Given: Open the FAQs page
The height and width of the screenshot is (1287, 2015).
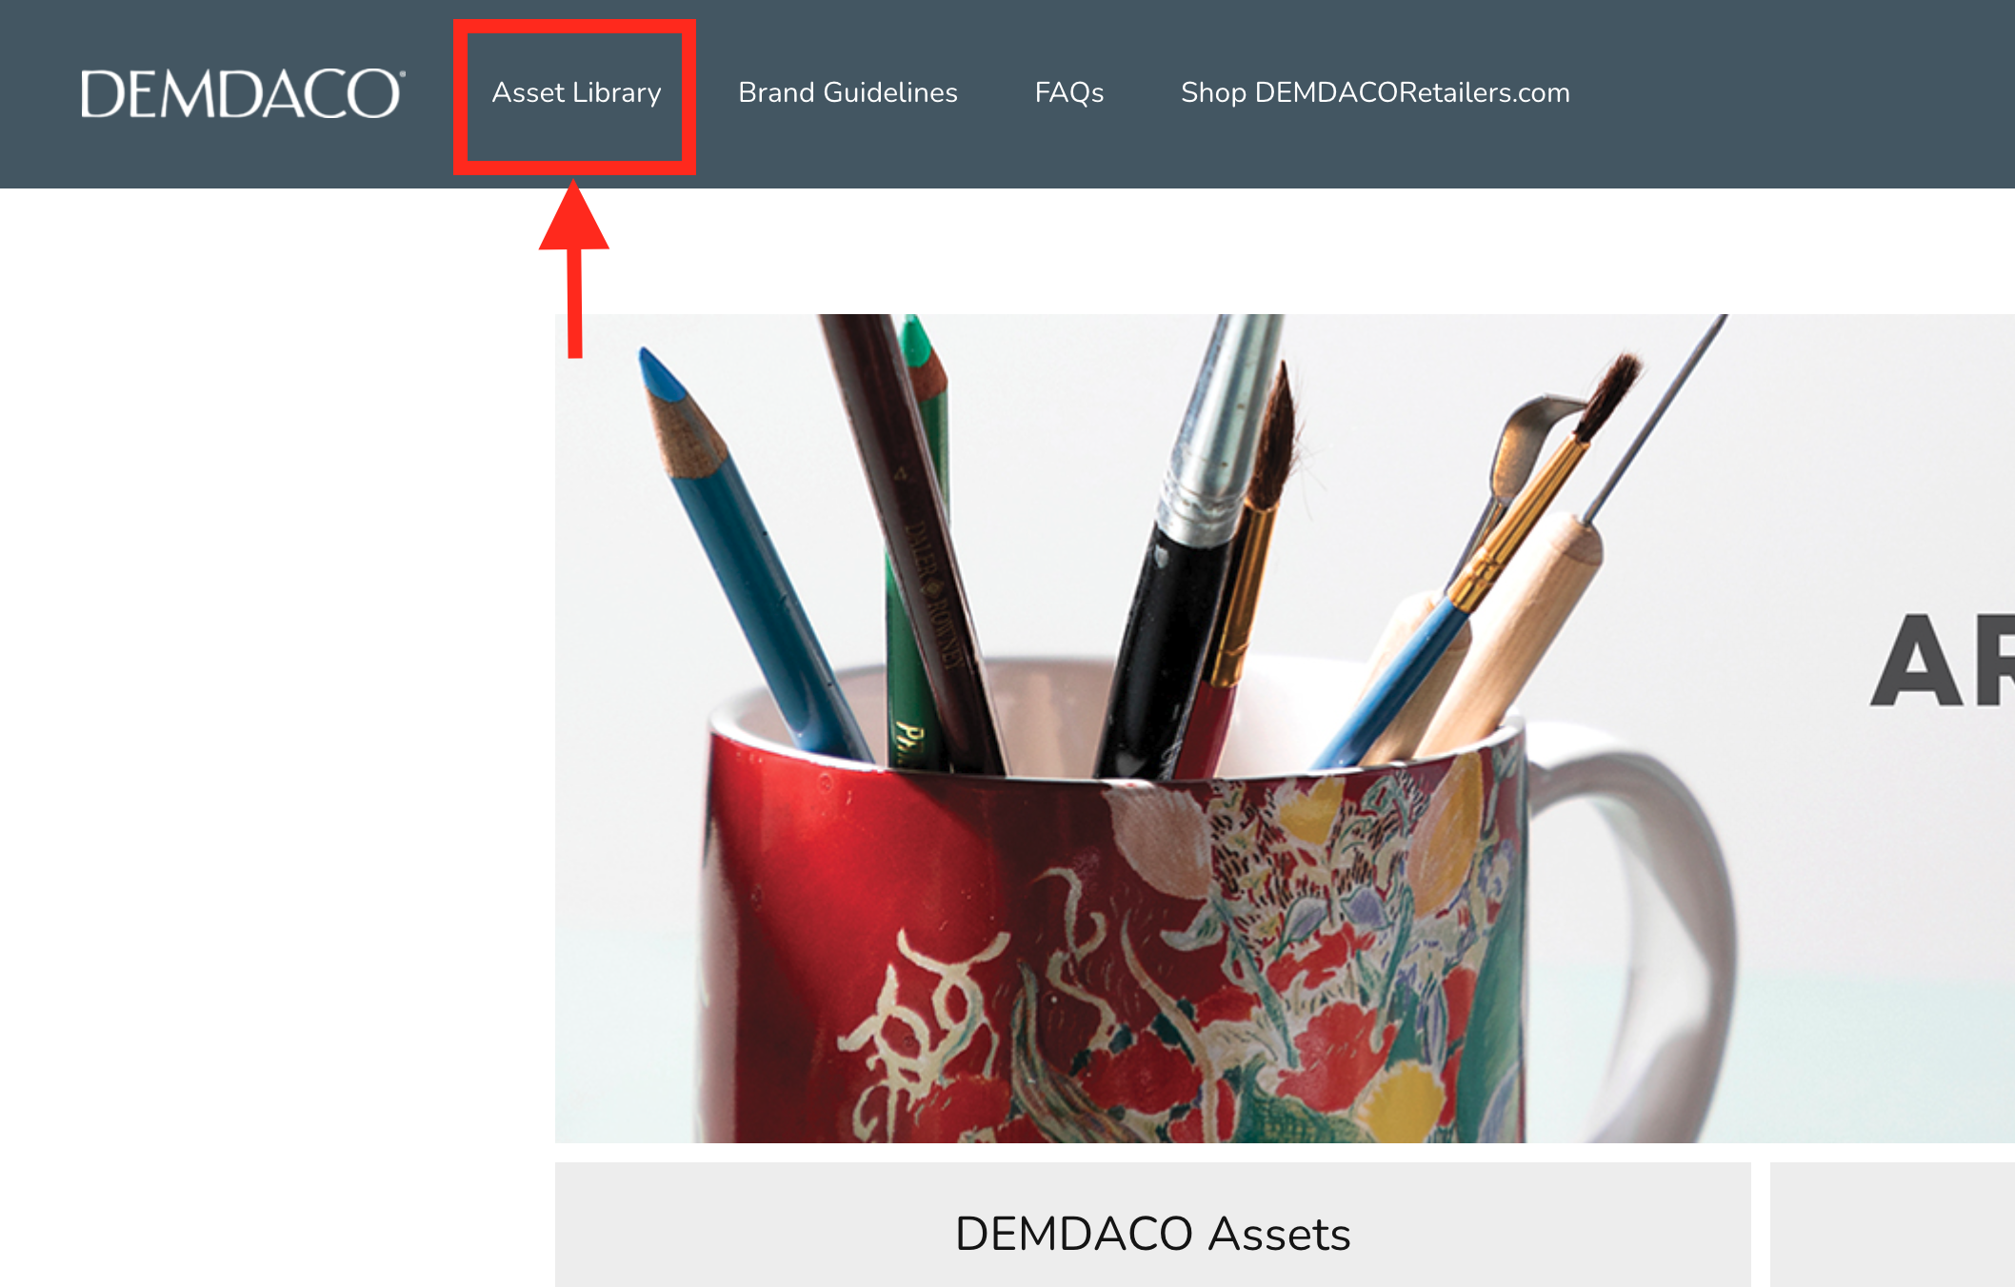Looking at the screenshot, I should [x=1068, y=93].
